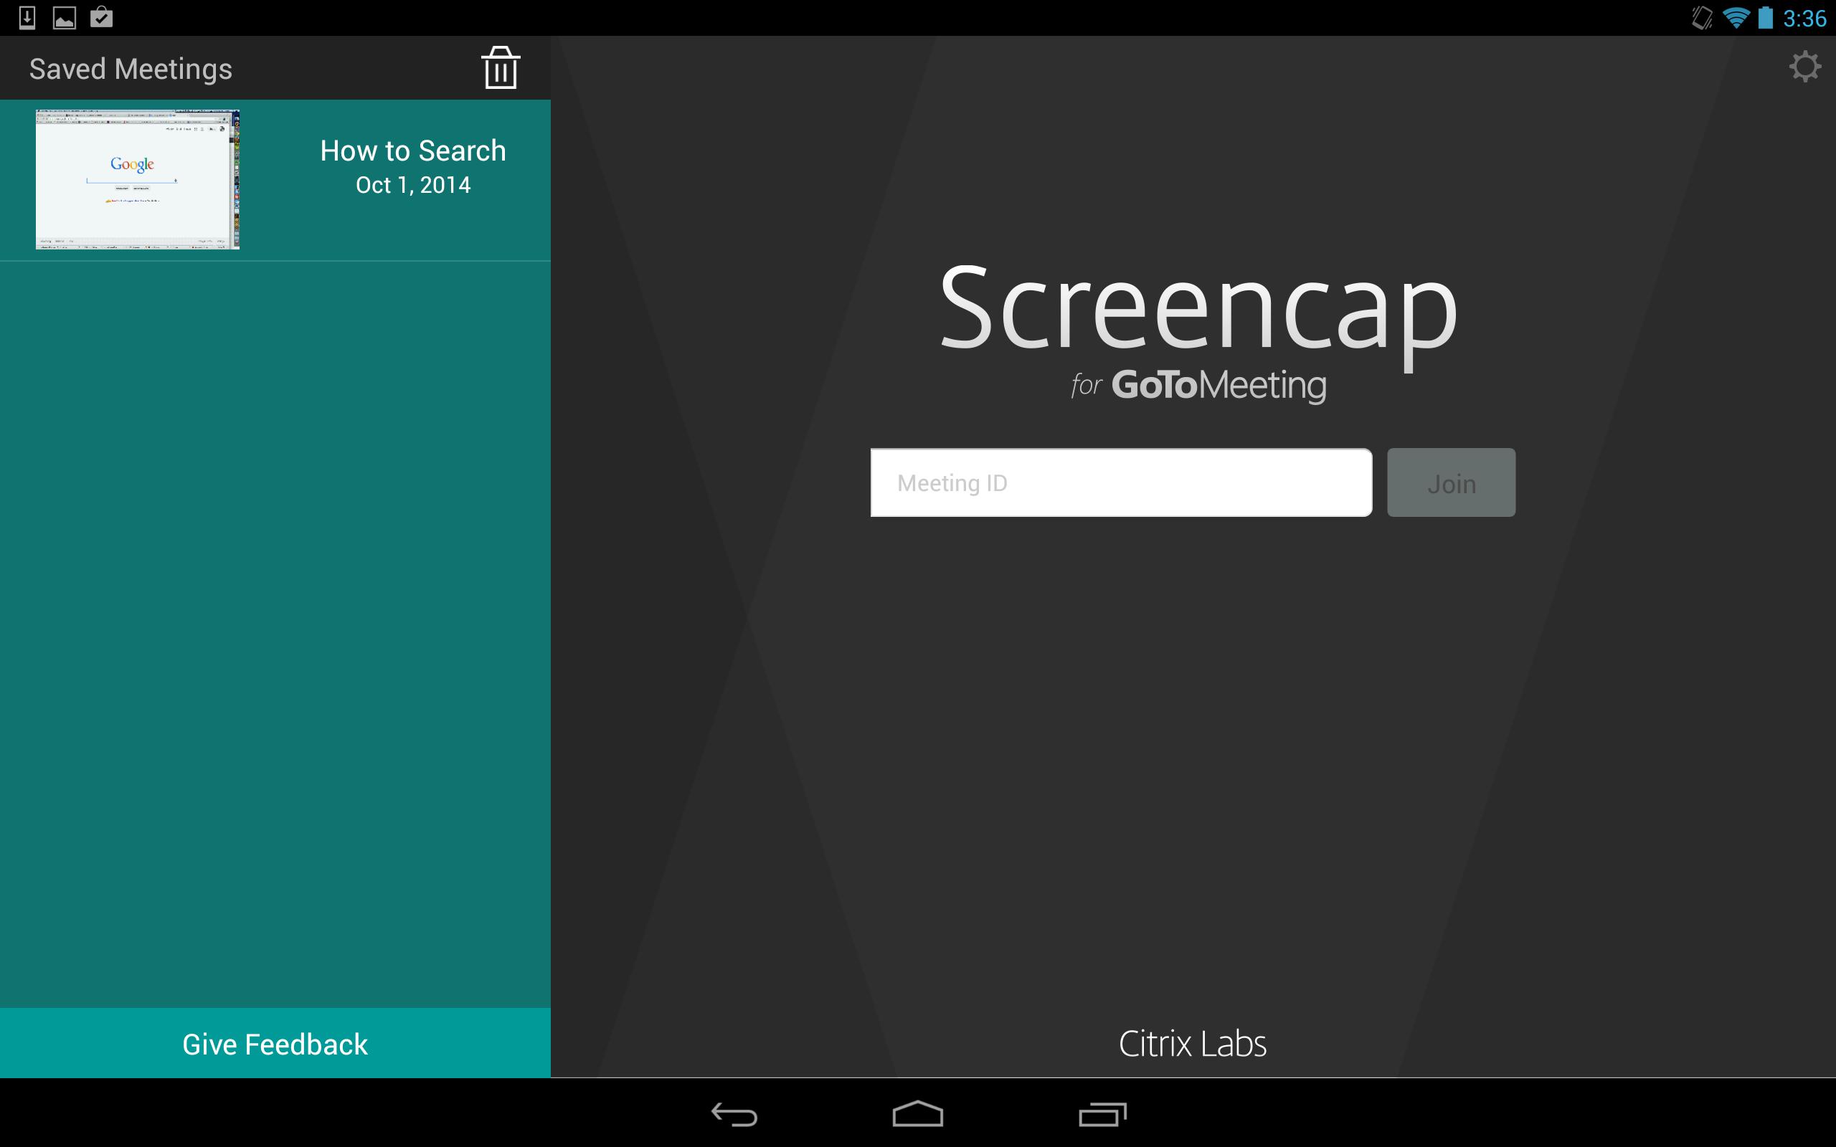Open the Recent Apps navigation button
The width and height of the screenshot is (1836, 1147).
pyautogui.click(x=1102, y=1114)
